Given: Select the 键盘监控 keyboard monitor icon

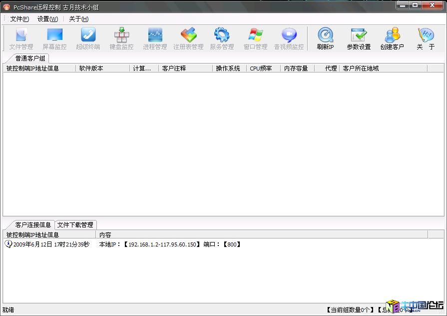Looking at the screenshot, I should click(121, 39).
